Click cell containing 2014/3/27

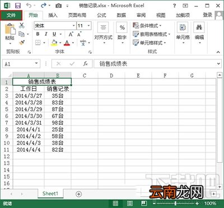coord(29,96)
